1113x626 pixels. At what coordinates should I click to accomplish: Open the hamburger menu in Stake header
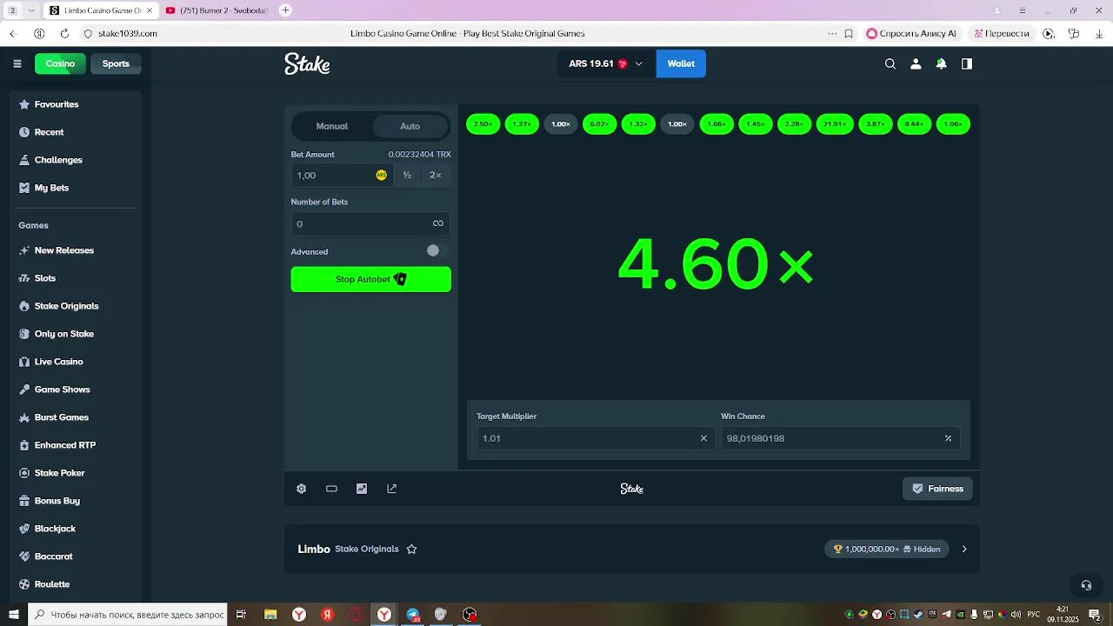coord(17,63)
